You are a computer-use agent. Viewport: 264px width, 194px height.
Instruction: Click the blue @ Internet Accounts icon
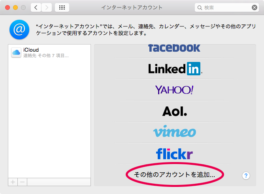[19, 30]
